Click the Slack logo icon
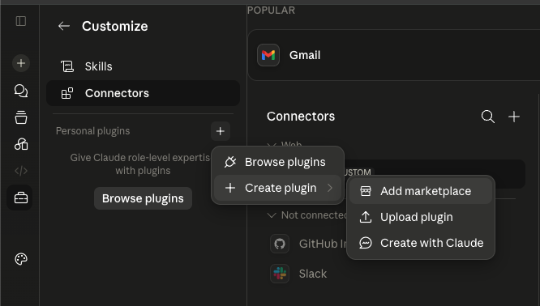540x306 pixels. point(280,274)
